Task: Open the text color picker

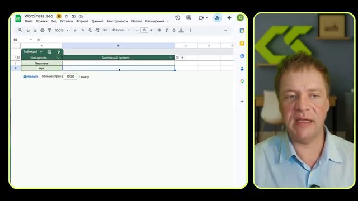Action: pyautogui.click(x=181, y=30)
